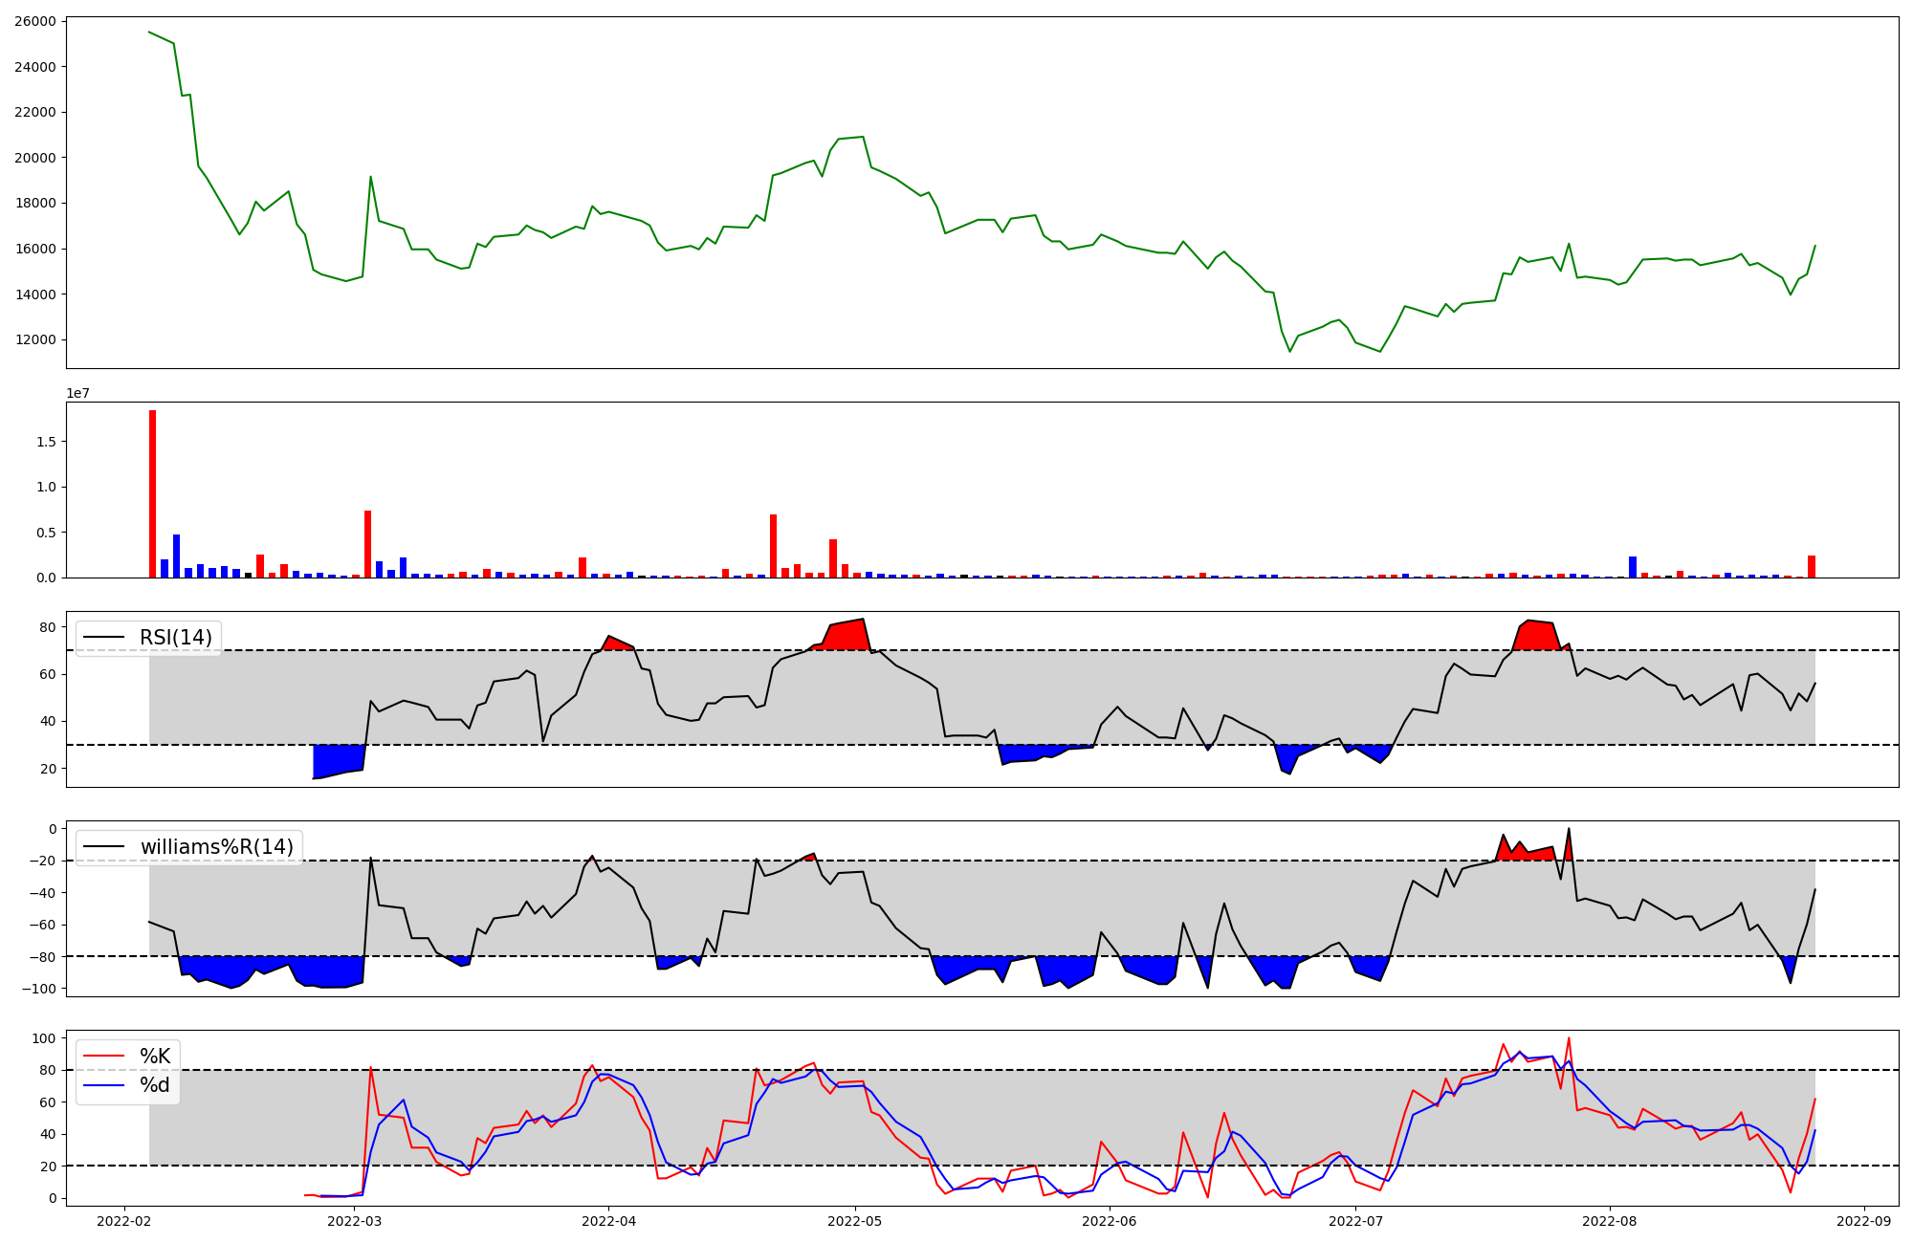Click the RSI(14) legend label

click(x=175, y=638)
